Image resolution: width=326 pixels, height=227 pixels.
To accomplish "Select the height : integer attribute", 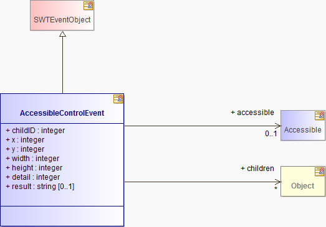I will click(x=34, y=168).
